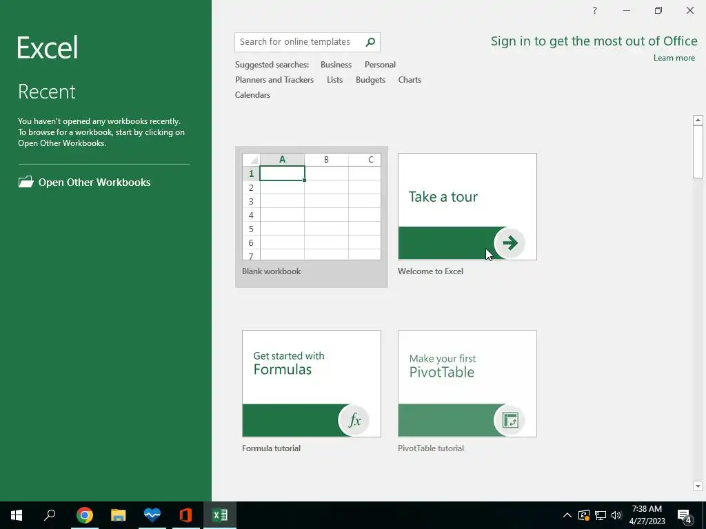Restore down the Excel window
This screenshot has width=706, height=529.
pos(658,10)
